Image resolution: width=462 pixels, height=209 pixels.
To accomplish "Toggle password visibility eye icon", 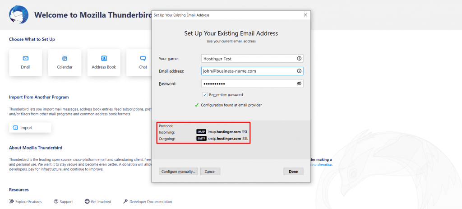I will tap(299, 84).
